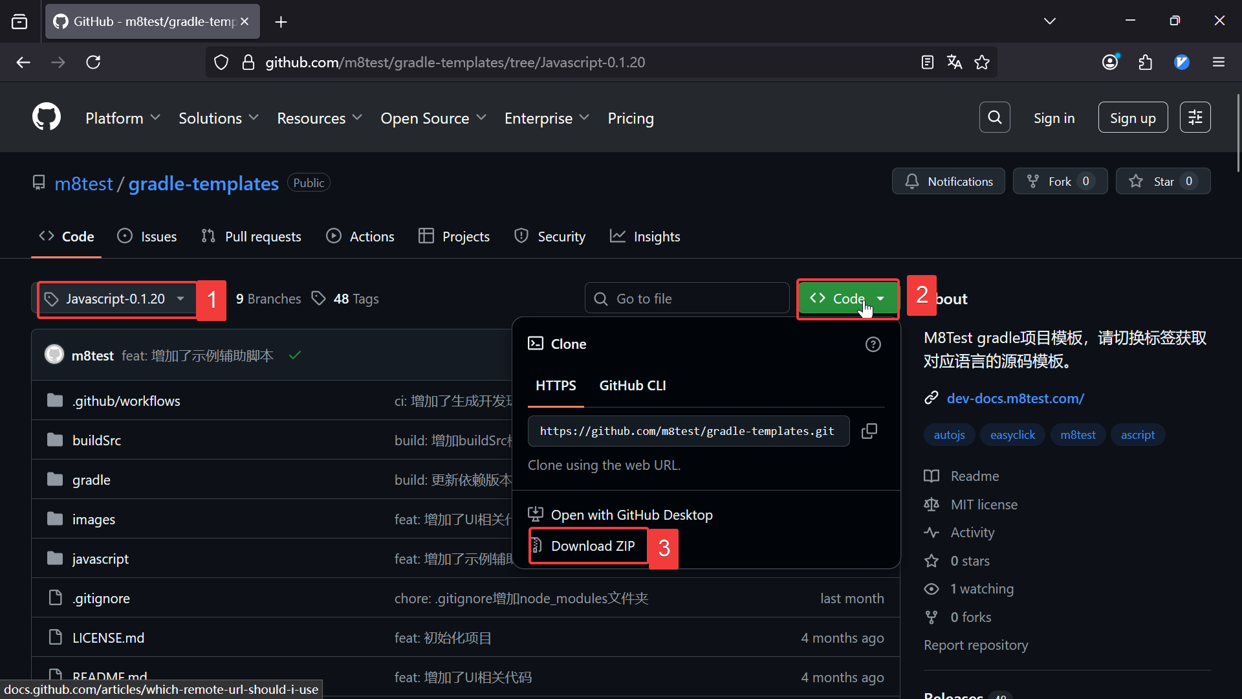The image size is (1242, 699).
Task: Click the GitHub Octocat home logo
Action: 47,117
